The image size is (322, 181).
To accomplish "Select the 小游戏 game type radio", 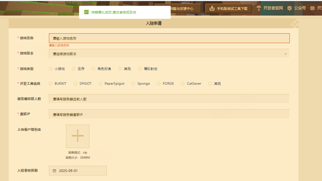I will (51, 68).
